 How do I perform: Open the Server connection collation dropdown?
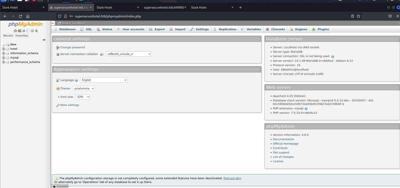pos(129,54)
